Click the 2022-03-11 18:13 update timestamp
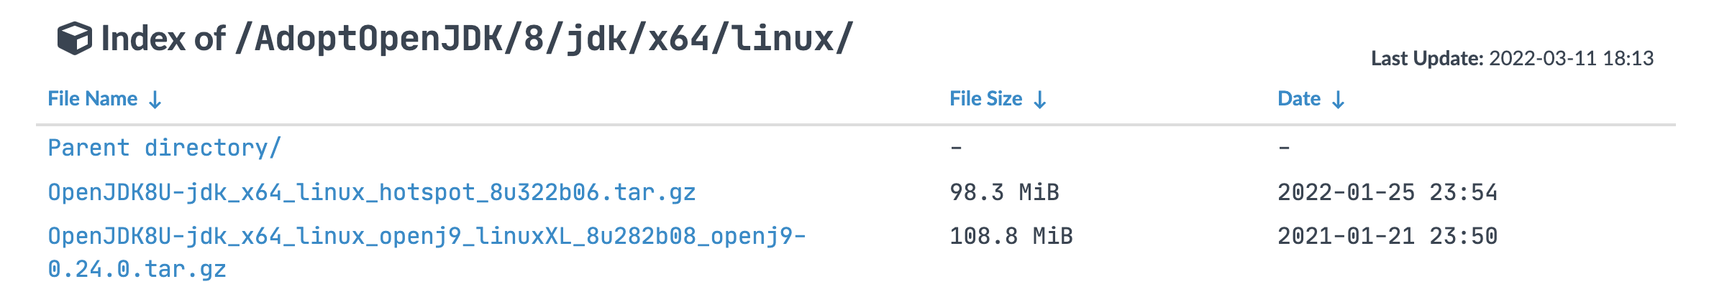 point(1572,58)
